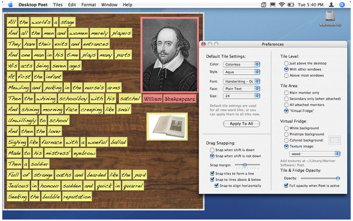Viewport: 353px width, 221px height.
Task: Expand the Style dropdown showing Aqua
Action: pos(241,72)
